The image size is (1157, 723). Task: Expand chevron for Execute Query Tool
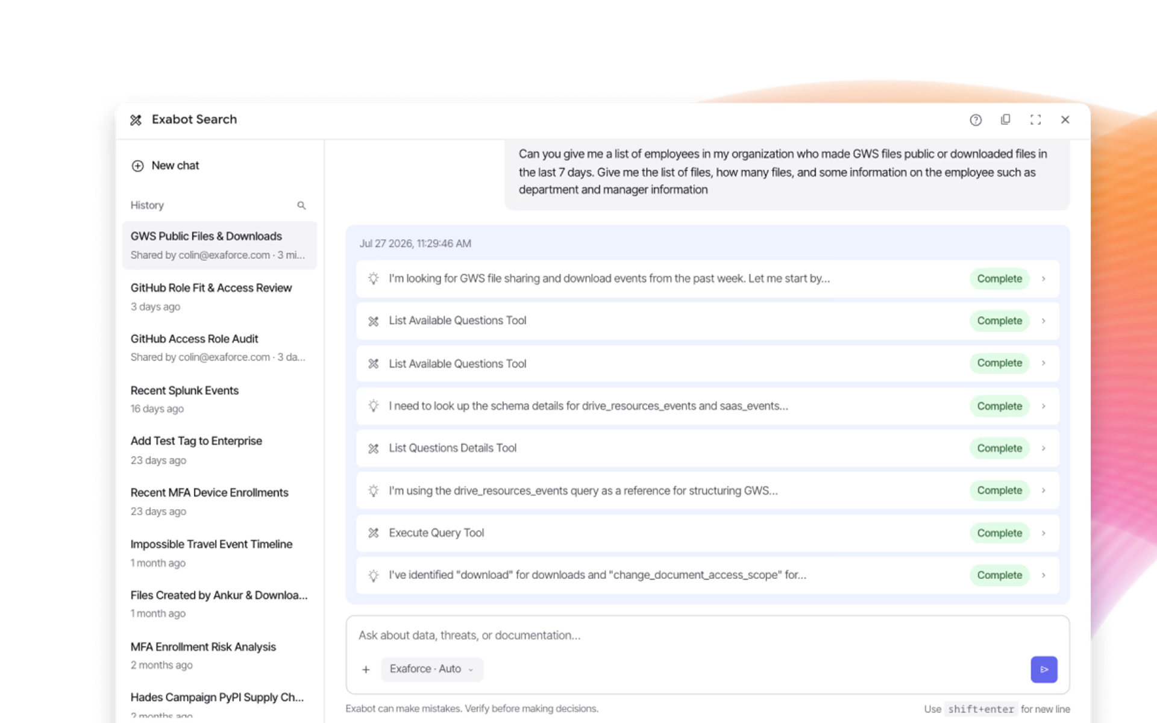point(1044,533)
